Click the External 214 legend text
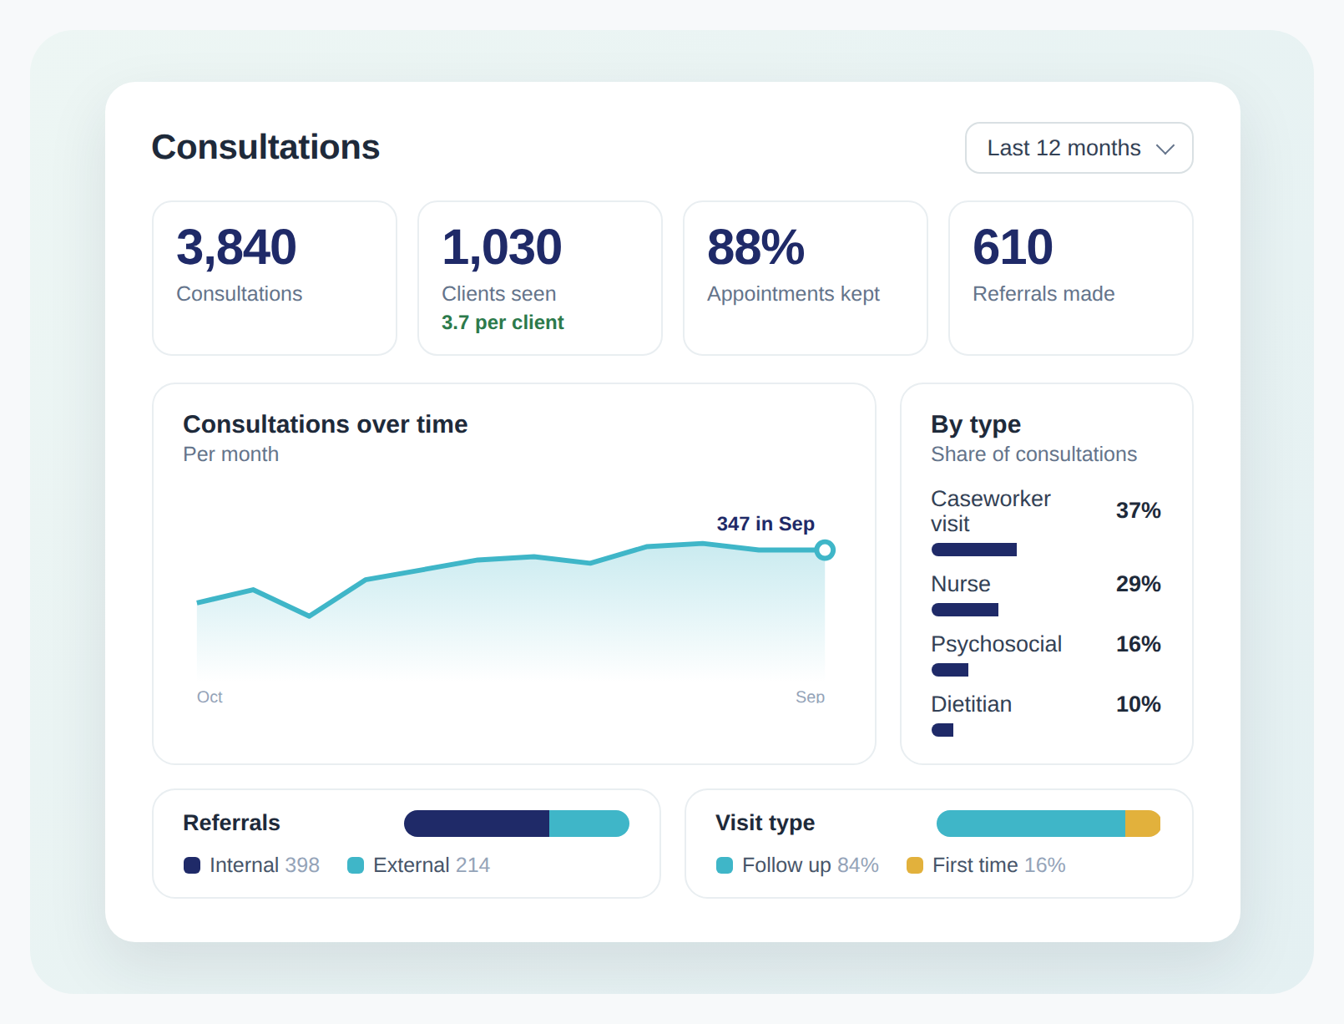Image resolution: width=1344 pixels, height=1024 pixels. click(x=432, y=865)
